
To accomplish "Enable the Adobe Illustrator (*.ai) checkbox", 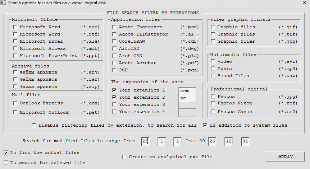I will [114, 34].
